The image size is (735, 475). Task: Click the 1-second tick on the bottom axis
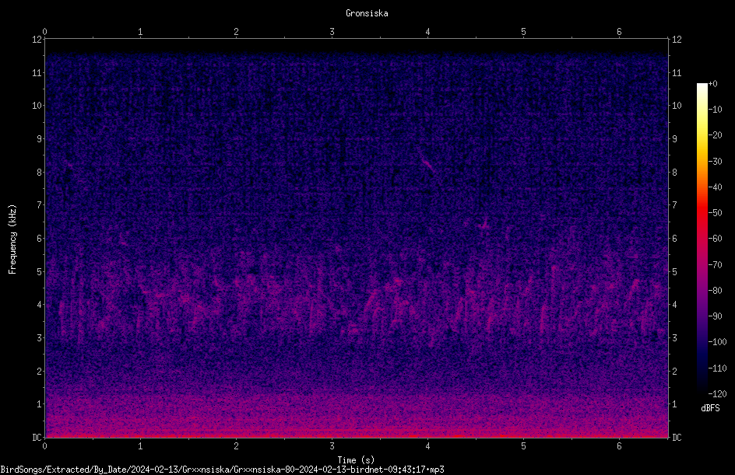click(140, 446)
